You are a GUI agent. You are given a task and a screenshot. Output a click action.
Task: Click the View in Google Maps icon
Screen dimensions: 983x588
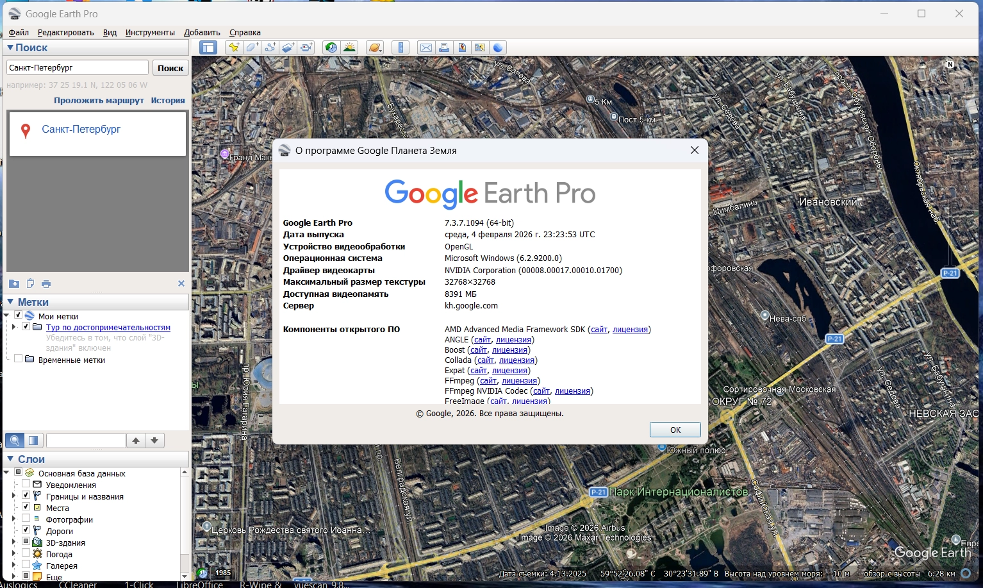pyautogui.click(x=479, y=47)
